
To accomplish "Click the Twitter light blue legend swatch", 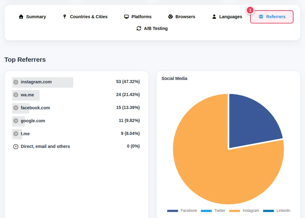I will 206,211.
